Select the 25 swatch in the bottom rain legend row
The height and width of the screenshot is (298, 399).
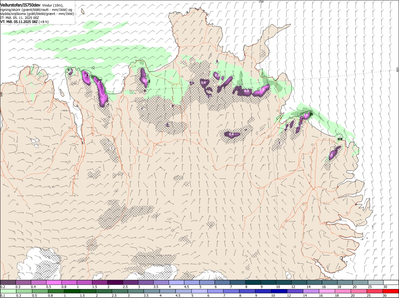(375, 291)
